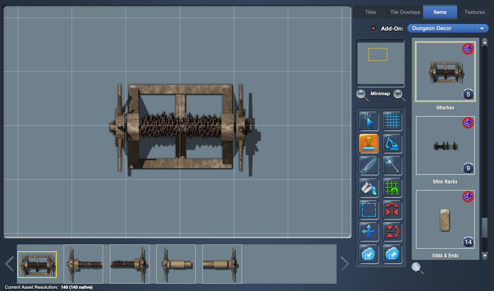Select the excavator tool

[x=392, y=144]
